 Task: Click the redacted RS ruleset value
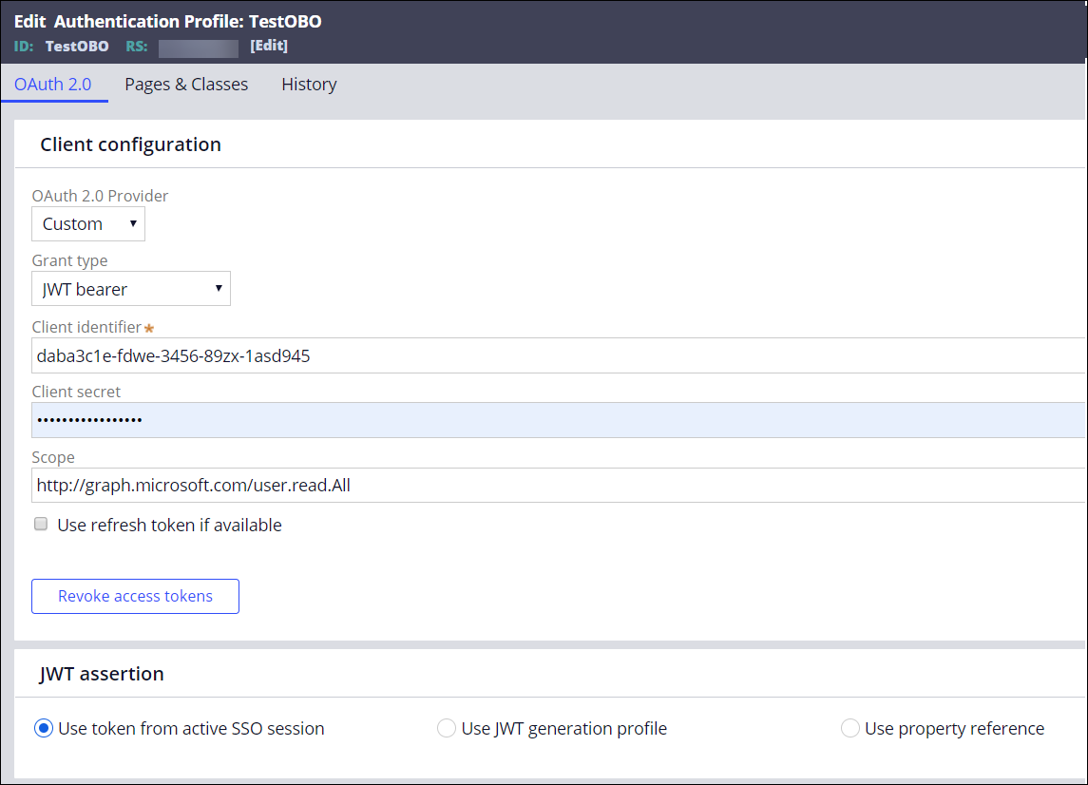pyautogui.click(x=199, y=47)
